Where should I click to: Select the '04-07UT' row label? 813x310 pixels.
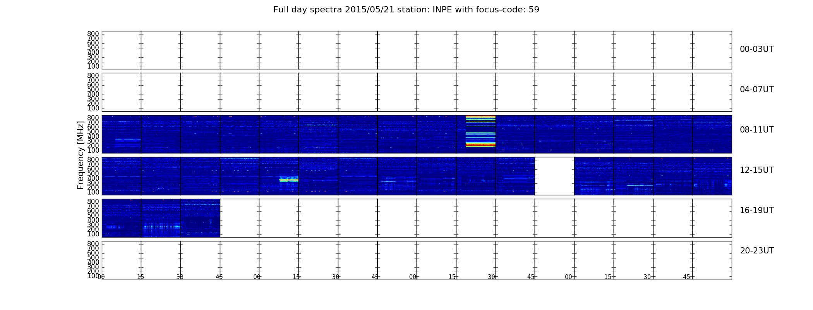pos(757,90)
